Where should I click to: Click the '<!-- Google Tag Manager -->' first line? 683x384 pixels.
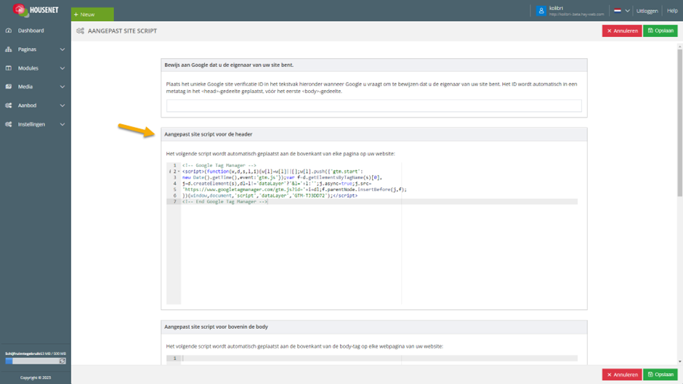[x=219, y=166]
